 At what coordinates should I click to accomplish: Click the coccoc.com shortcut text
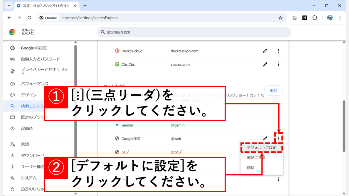[x=180, y=65]
